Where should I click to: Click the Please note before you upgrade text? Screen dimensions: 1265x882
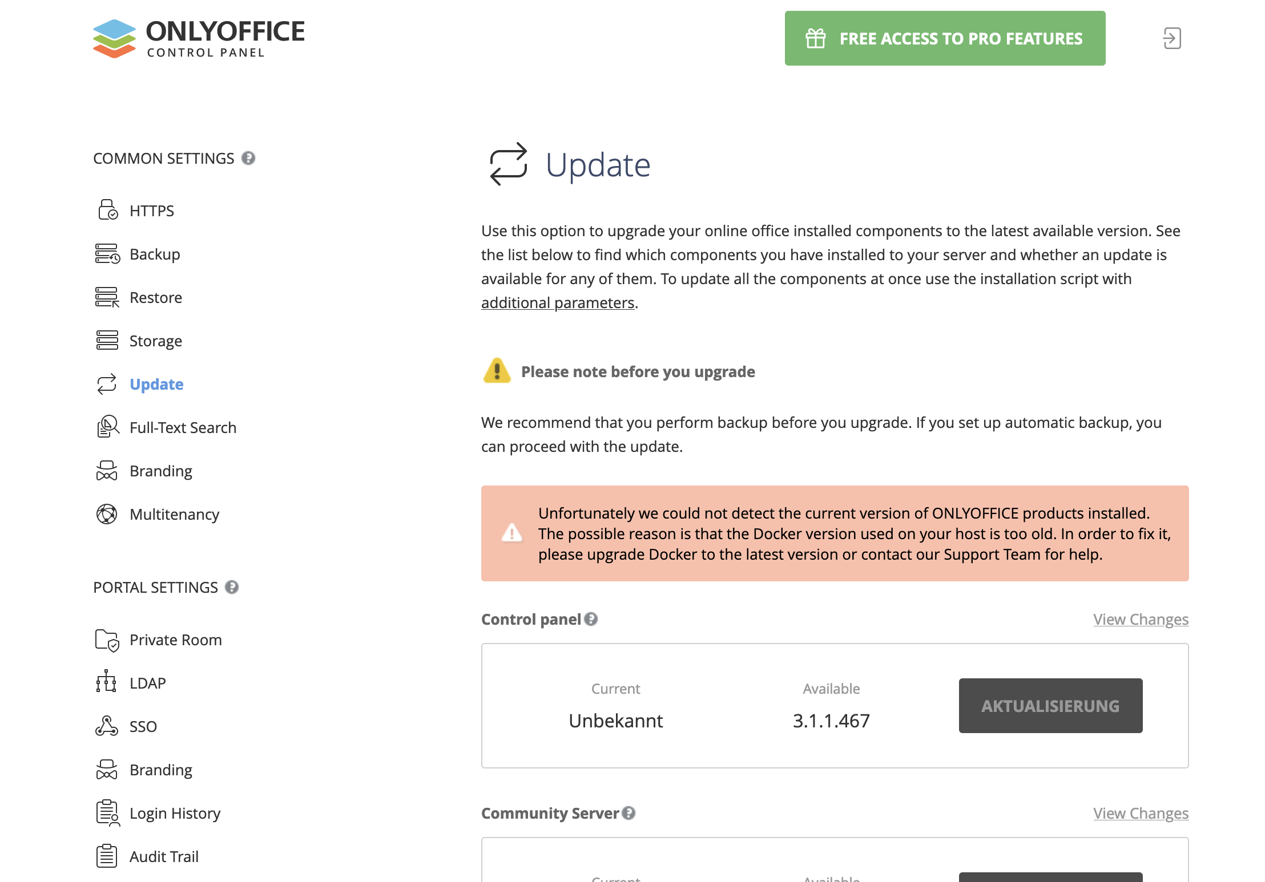[x=638, y=371]
